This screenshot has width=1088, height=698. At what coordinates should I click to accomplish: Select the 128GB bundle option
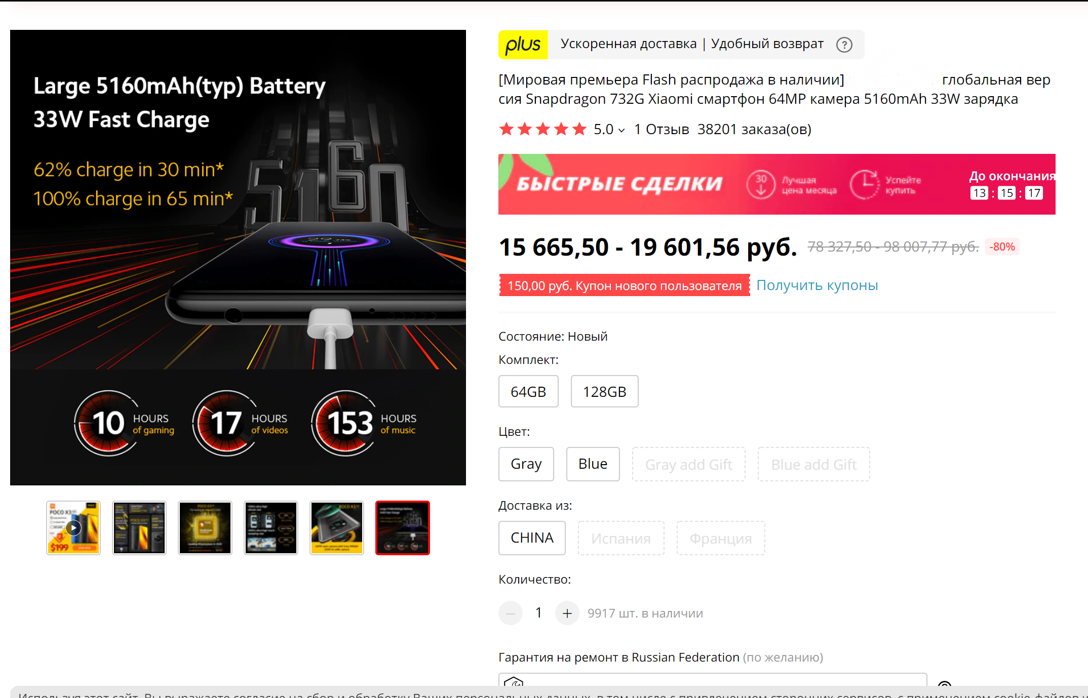[x=604, y=391]
